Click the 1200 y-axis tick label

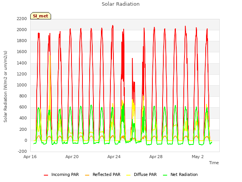pos(22,74)
